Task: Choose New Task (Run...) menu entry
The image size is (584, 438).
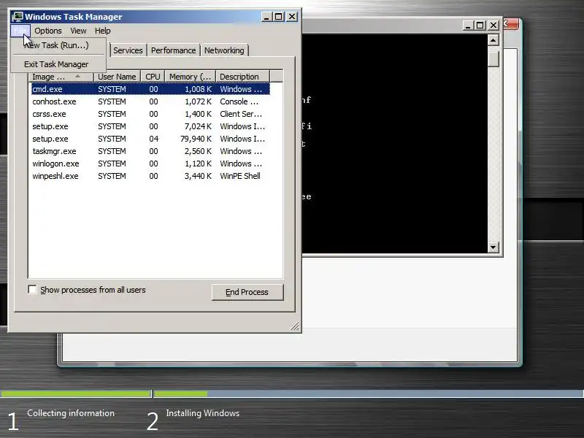Action: 59,45
